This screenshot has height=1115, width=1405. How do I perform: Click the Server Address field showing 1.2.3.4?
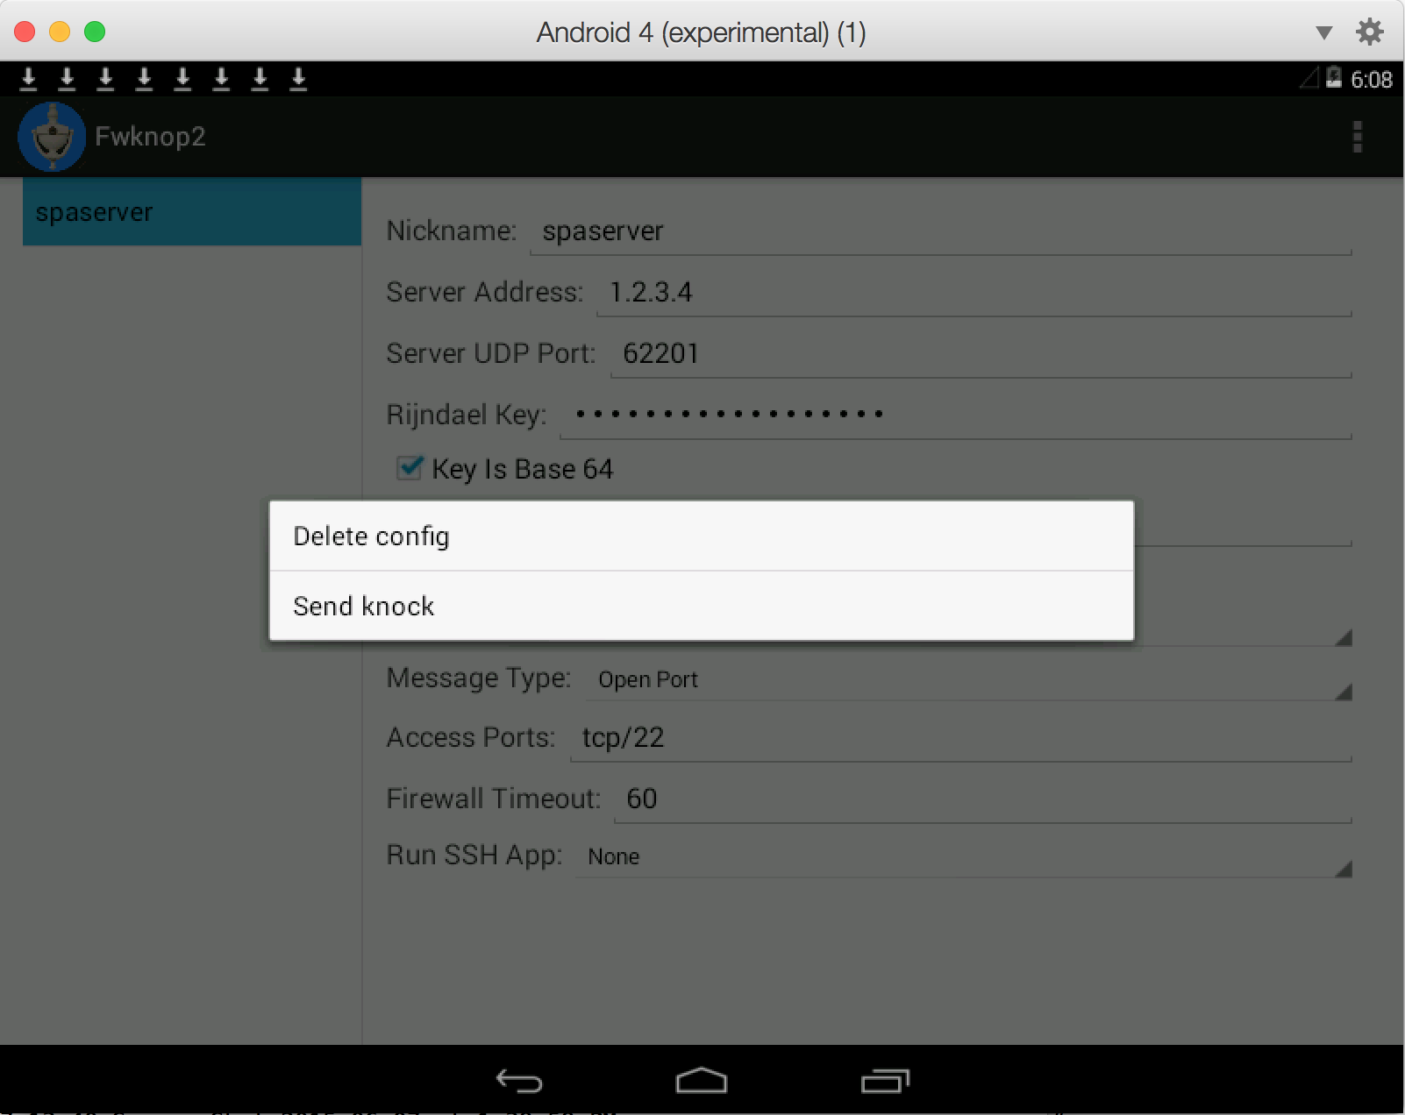click(877, 292)
